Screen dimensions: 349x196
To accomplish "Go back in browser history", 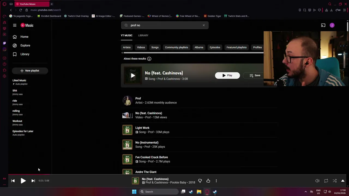I will click(x=11, y=10).
